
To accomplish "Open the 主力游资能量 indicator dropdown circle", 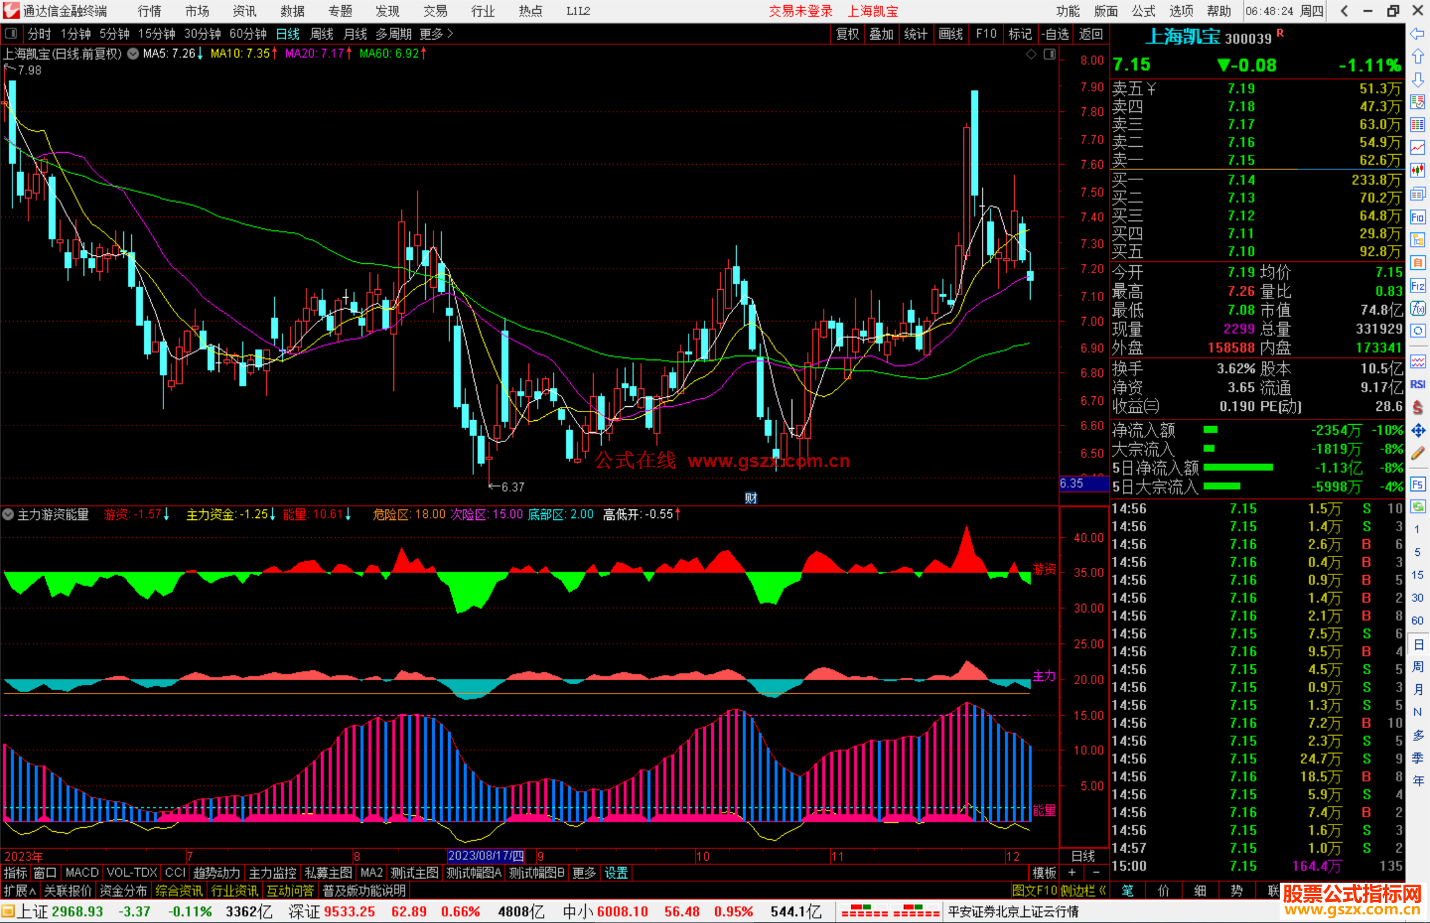I will pyautogui.click(x=9, y=514).
